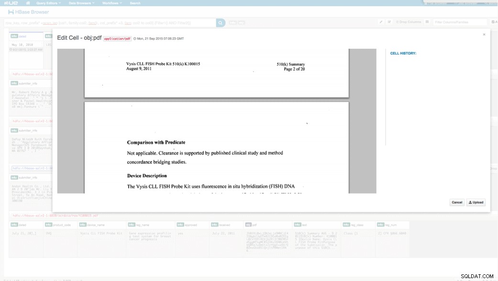Open Search in the top navigation

(x=135, y=3)
